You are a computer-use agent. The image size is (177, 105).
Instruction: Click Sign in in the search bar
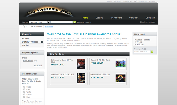point(143,22)
